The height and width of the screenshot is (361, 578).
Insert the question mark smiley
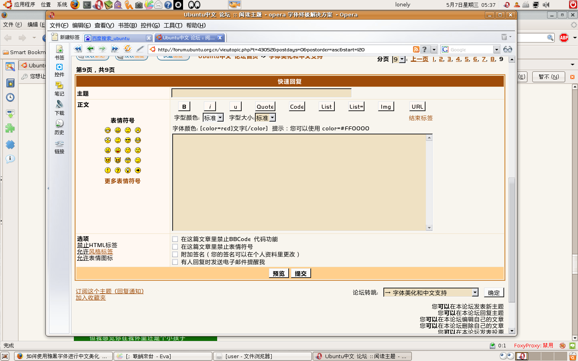pos(118,170)
